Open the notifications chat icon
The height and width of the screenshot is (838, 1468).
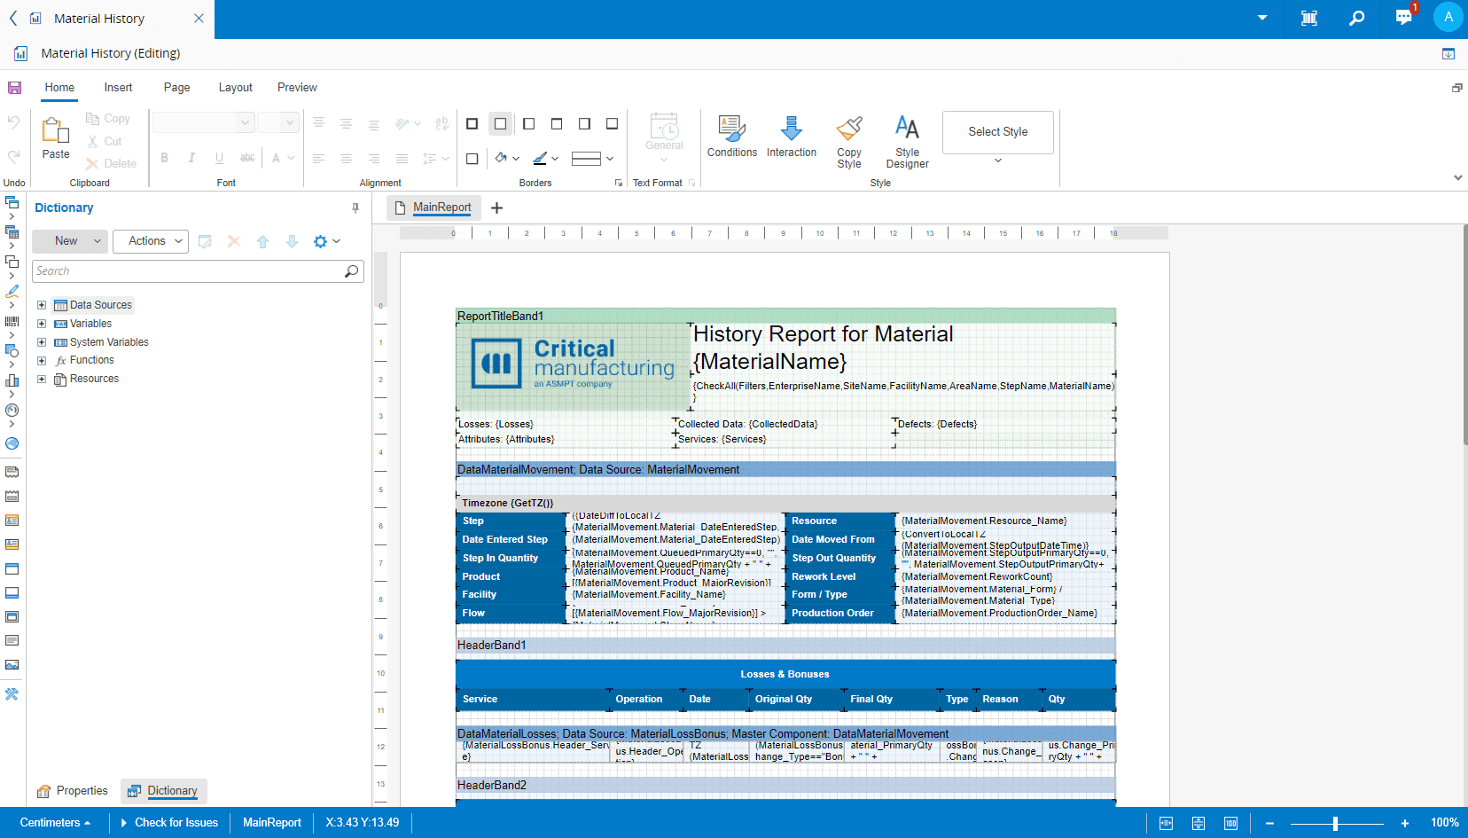click(x=1403, y=19)
